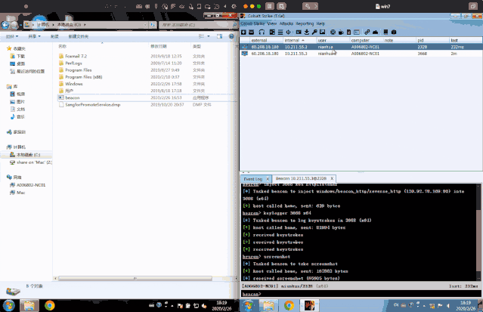
Task: Select share on 'Mac' drive in sidebar
Action: (x=35, y=162)
